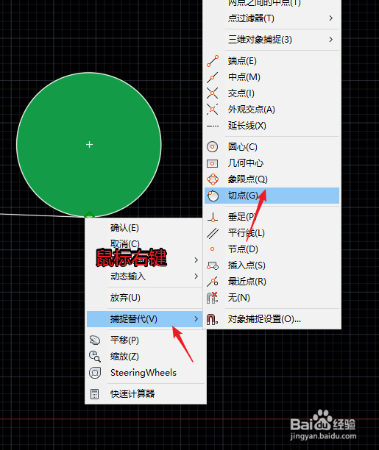Click the green tangent snap marker below circle
Screen dimensions: 379x450
point(89,215)
